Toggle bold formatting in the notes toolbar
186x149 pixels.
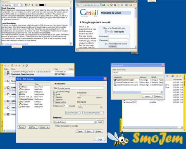tap(26, 5)
